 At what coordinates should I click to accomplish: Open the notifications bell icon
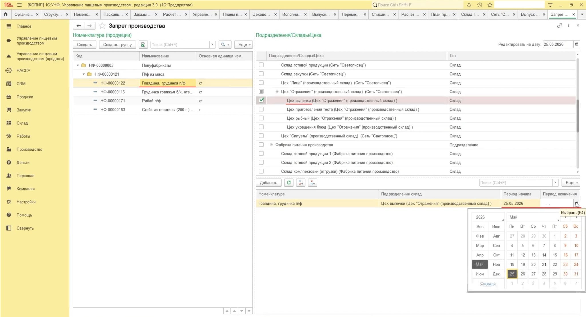[x=469, y=5]
